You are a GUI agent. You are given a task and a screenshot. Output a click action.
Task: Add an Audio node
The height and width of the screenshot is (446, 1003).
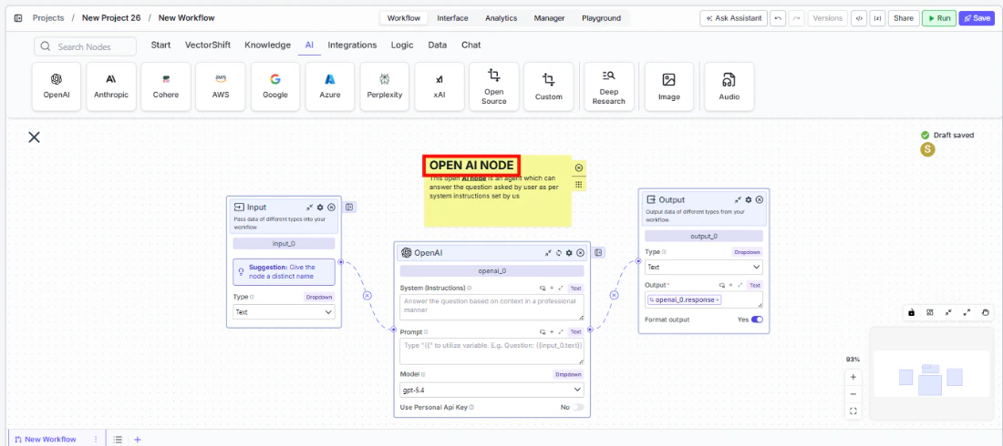point(729,86)
